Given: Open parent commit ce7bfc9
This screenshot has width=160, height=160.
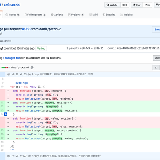Looking at the screenshot, I should tap(85, 48).
